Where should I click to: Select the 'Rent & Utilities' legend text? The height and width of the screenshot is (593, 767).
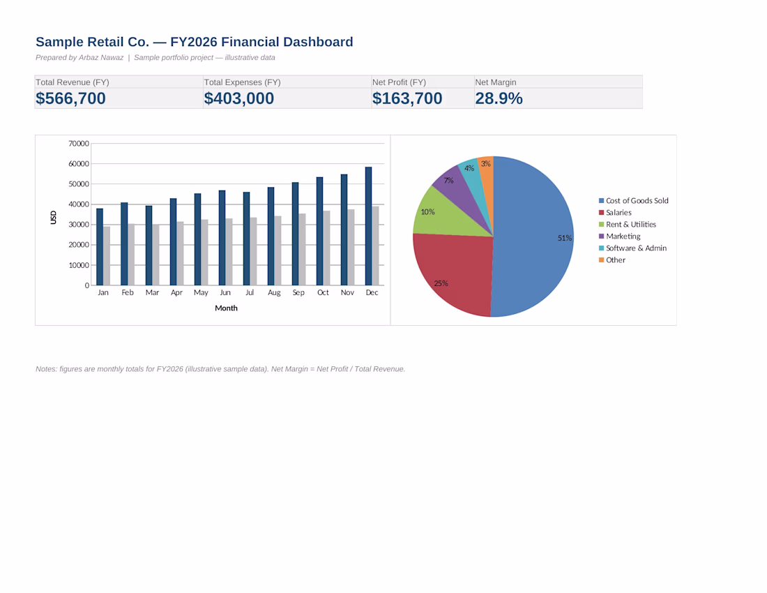631,224
